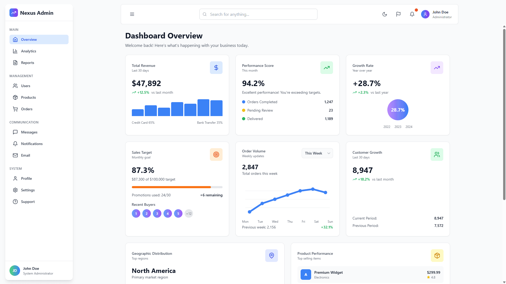The width and height of the screenshot is (506, 284).
Task: Click the +12 recent buyers badge
Action: click(189, 213)
